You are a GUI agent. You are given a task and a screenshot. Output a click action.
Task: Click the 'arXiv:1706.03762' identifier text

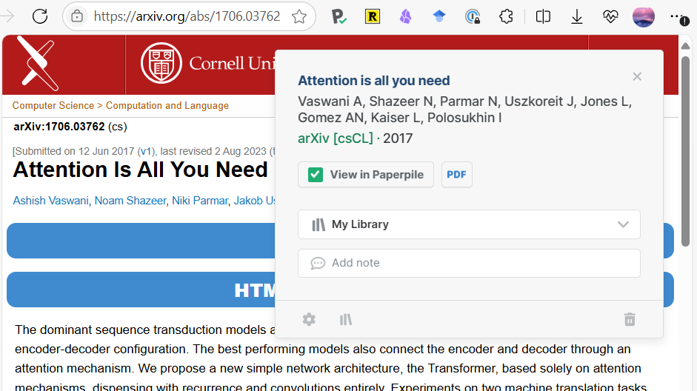[59, 127]
